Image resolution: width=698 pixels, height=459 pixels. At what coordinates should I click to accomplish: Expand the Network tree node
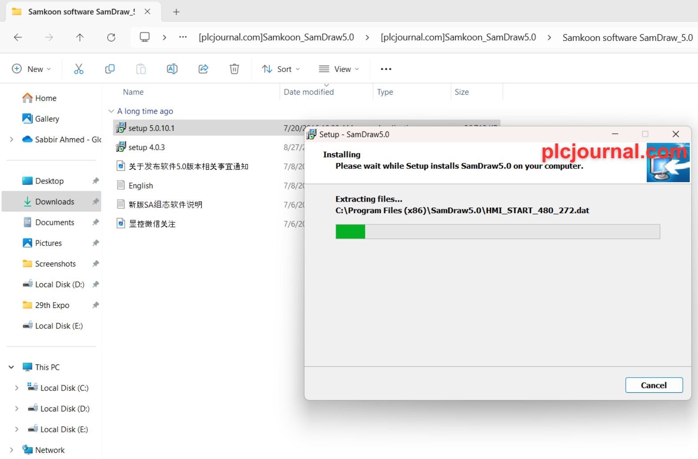click(12, 450)
